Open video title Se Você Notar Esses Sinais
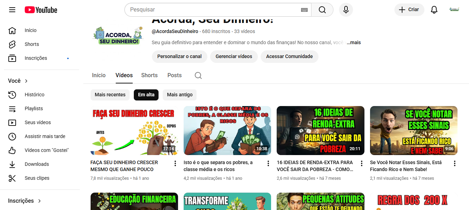This screenshot has height=210, width=469. 406,166
